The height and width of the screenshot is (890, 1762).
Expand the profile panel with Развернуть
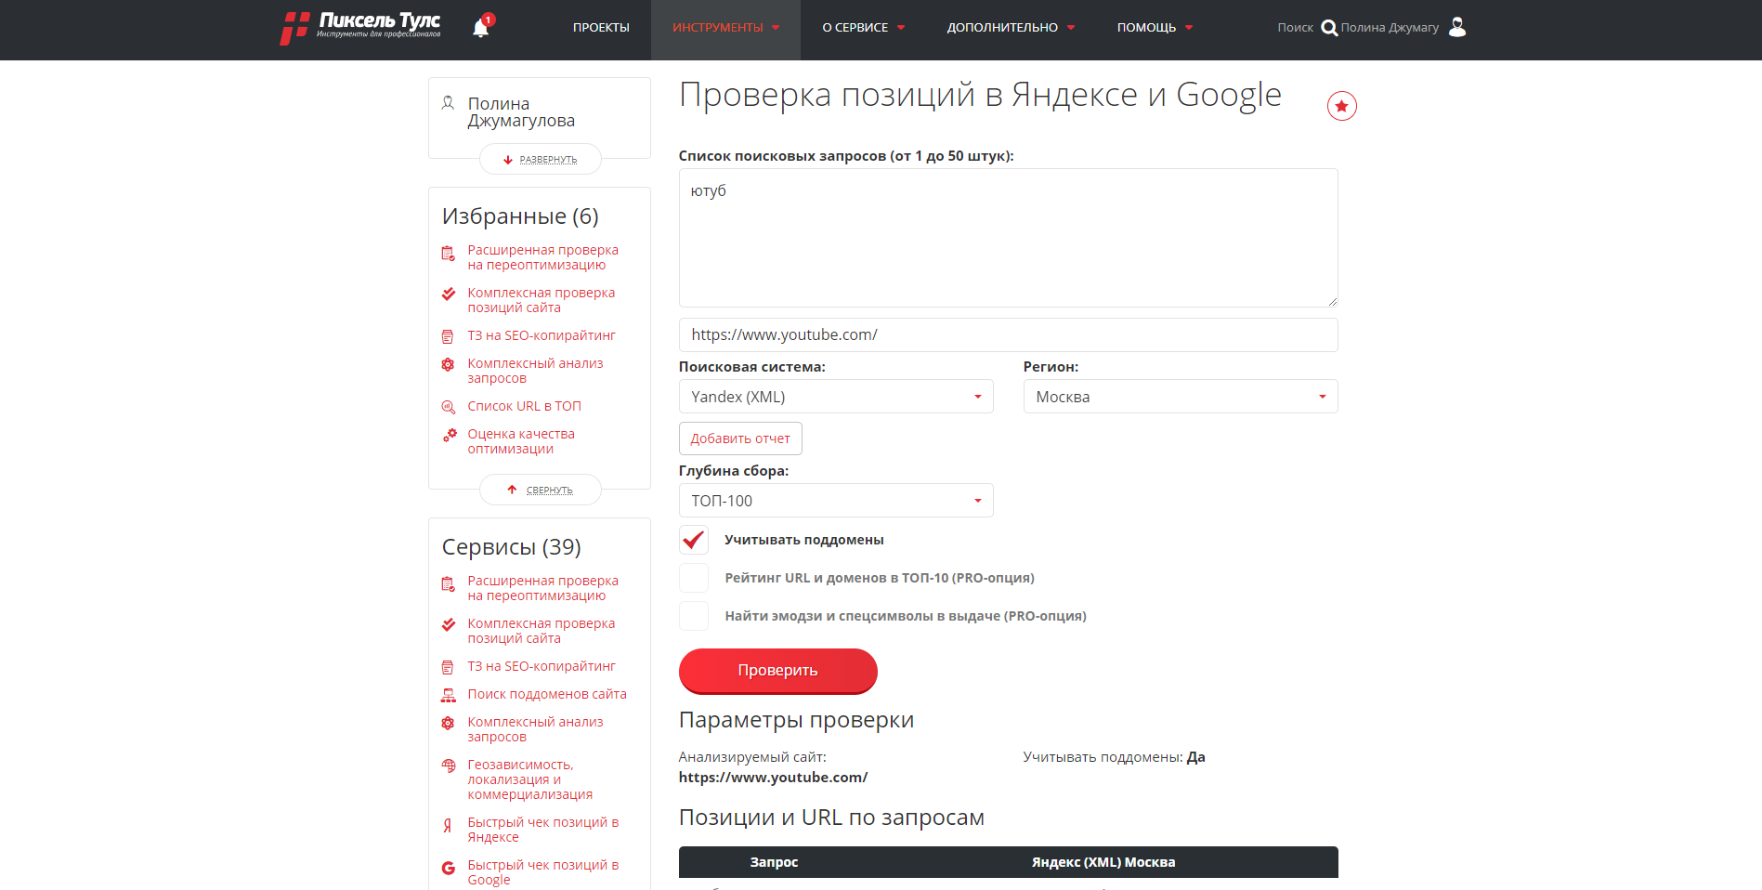540,159
